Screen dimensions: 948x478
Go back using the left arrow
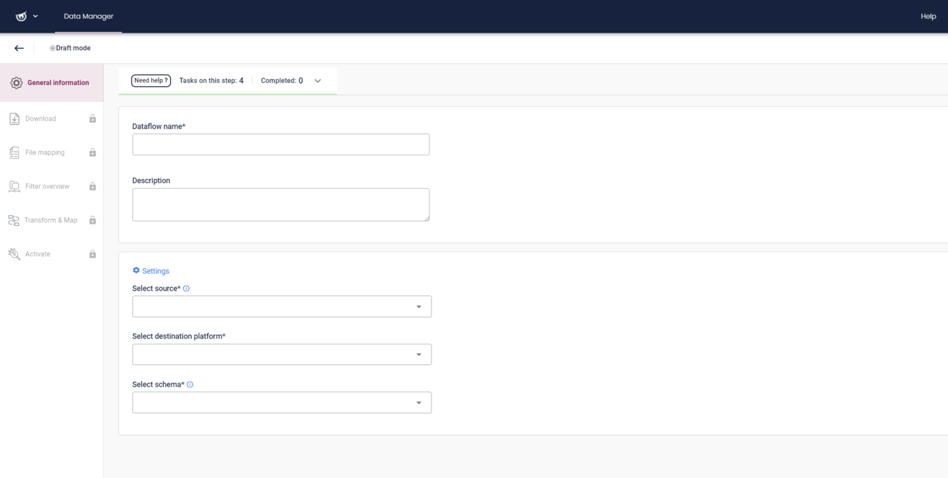(x=19, y=48)
